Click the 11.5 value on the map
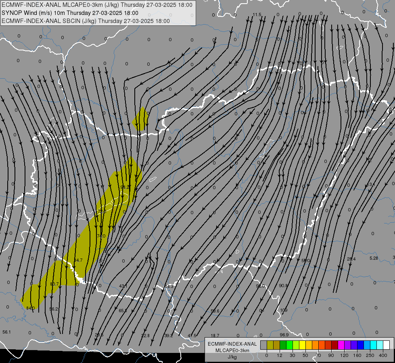The height and width of the screenshot is (363, 395). pyautogui.click(x=257, y=15)
